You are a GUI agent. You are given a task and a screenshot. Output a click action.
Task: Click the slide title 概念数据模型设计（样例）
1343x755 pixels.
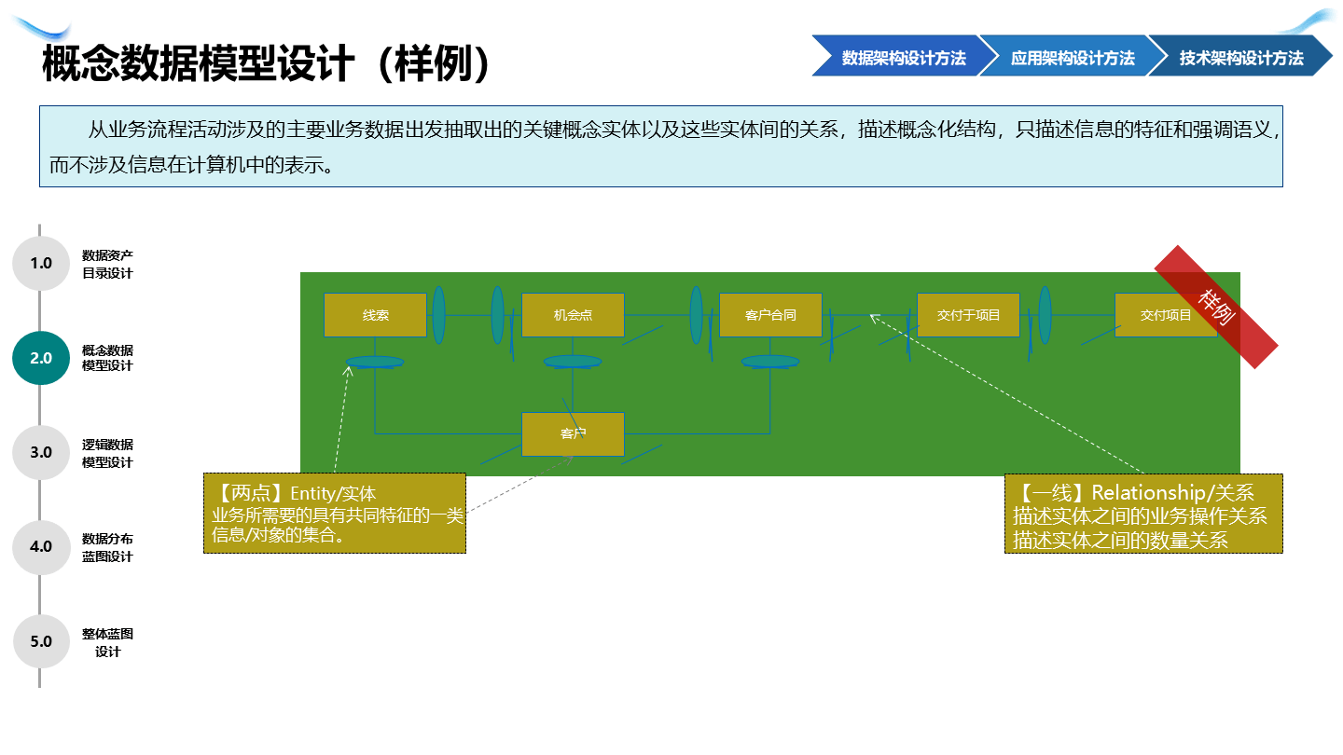[x=266, y=65]
